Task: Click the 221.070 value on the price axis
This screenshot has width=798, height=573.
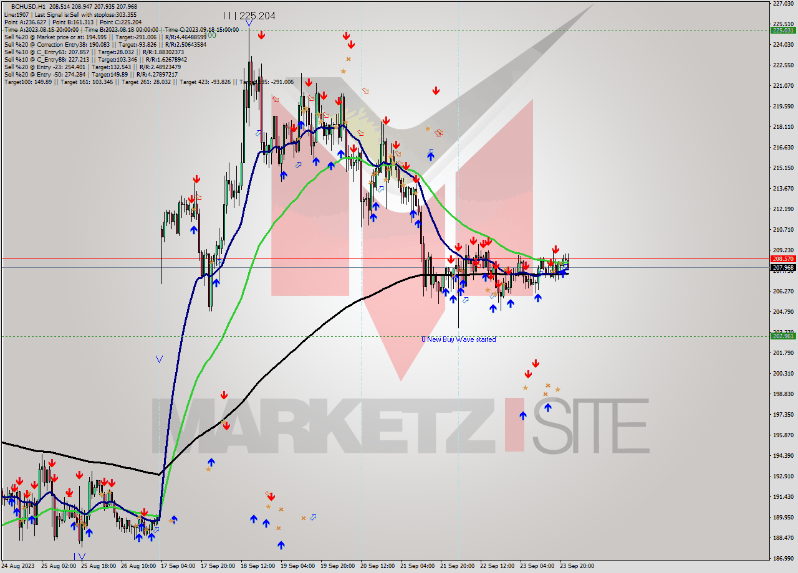Action: [782, 86]
